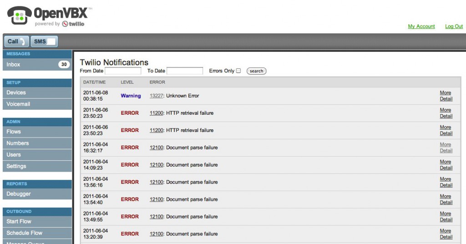This screenshot has height=244, width=466.
Task: Open More Detail for 14:09:23 error
Action: 446,165
